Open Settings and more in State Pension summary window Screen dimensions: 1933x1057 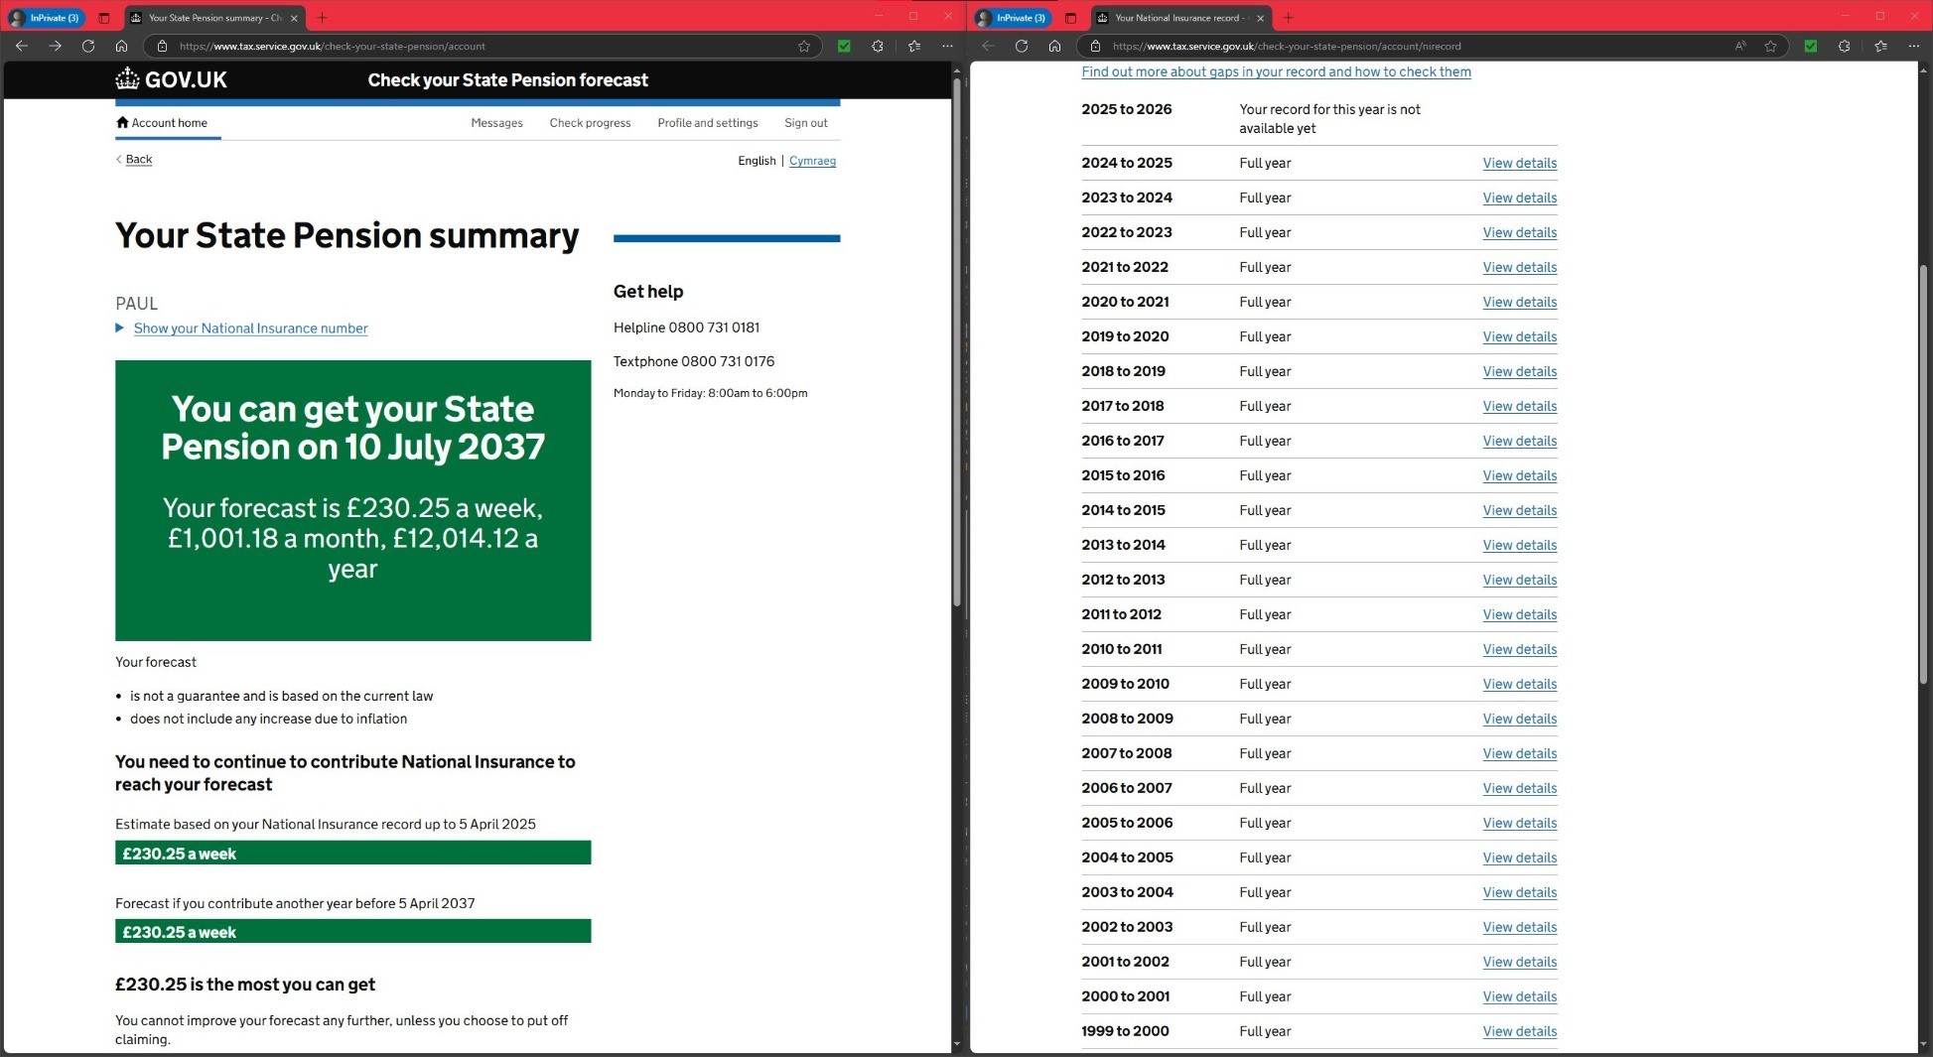tap(947, 46)
